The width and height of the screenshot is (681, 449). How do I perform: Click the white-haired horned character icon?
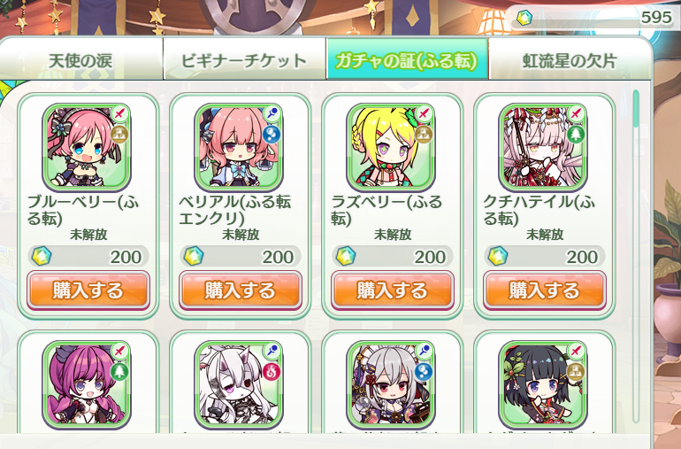click(x=239, y=384)
